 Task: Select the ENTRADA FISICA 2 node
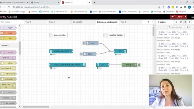(61, 51)
